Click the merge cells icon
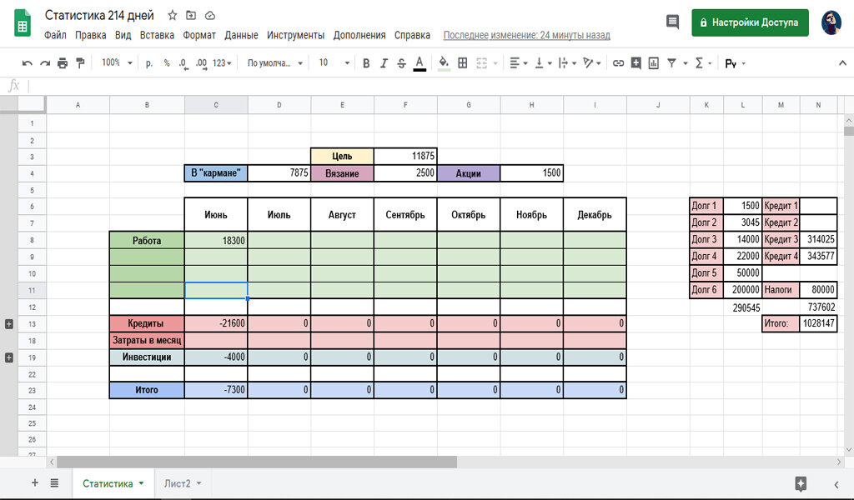 tap(481, 63)
